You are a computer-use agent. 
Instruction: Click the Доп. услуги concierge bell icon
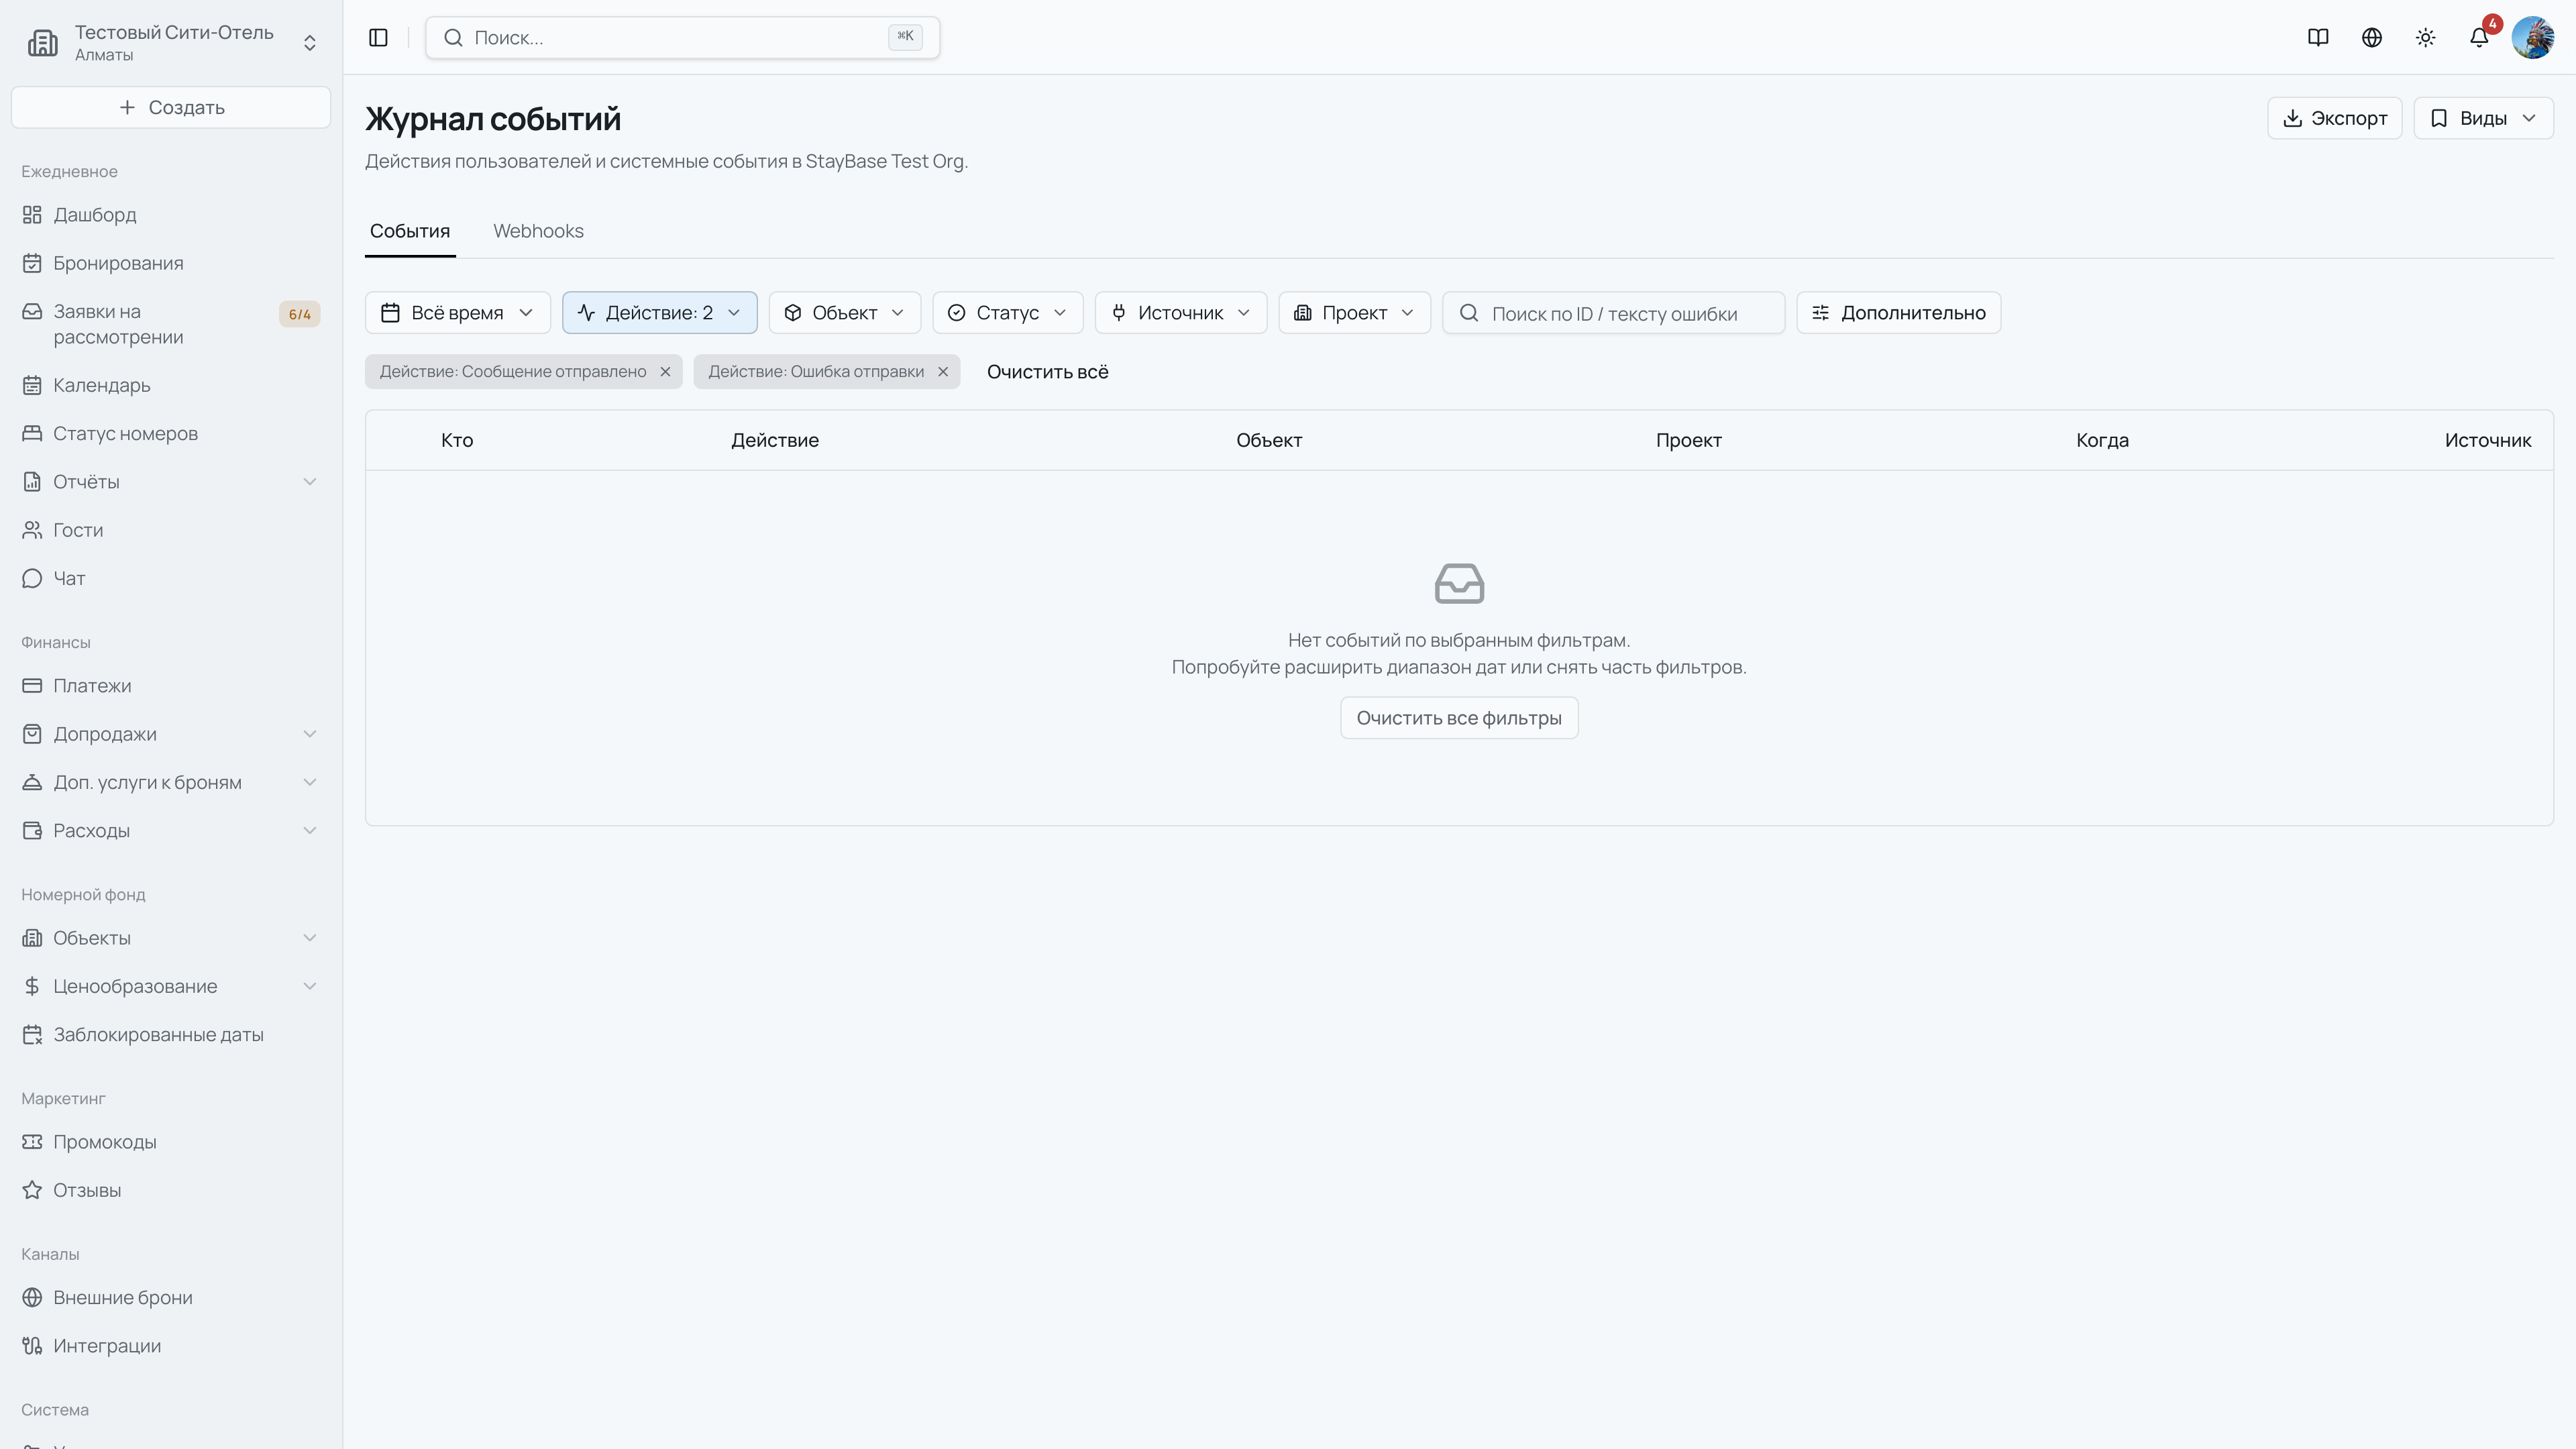[x=32, y=782]
